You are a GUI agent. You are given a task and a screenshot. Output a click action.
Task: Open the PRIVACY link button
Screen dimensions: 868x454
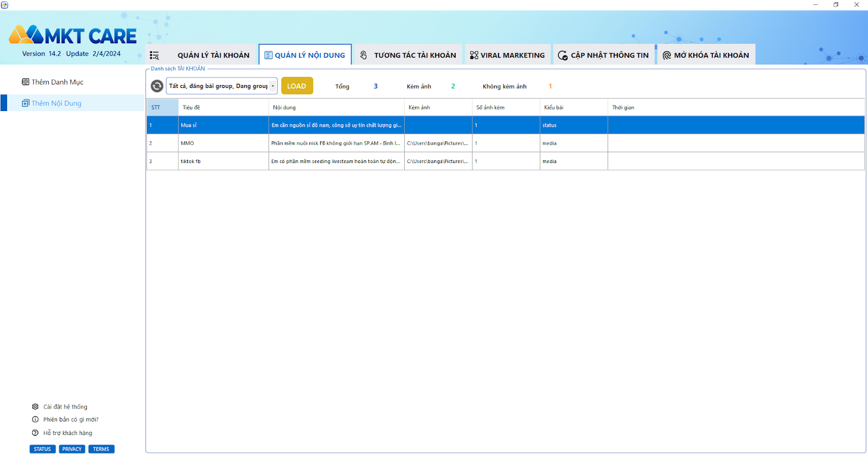pos(72,449)
